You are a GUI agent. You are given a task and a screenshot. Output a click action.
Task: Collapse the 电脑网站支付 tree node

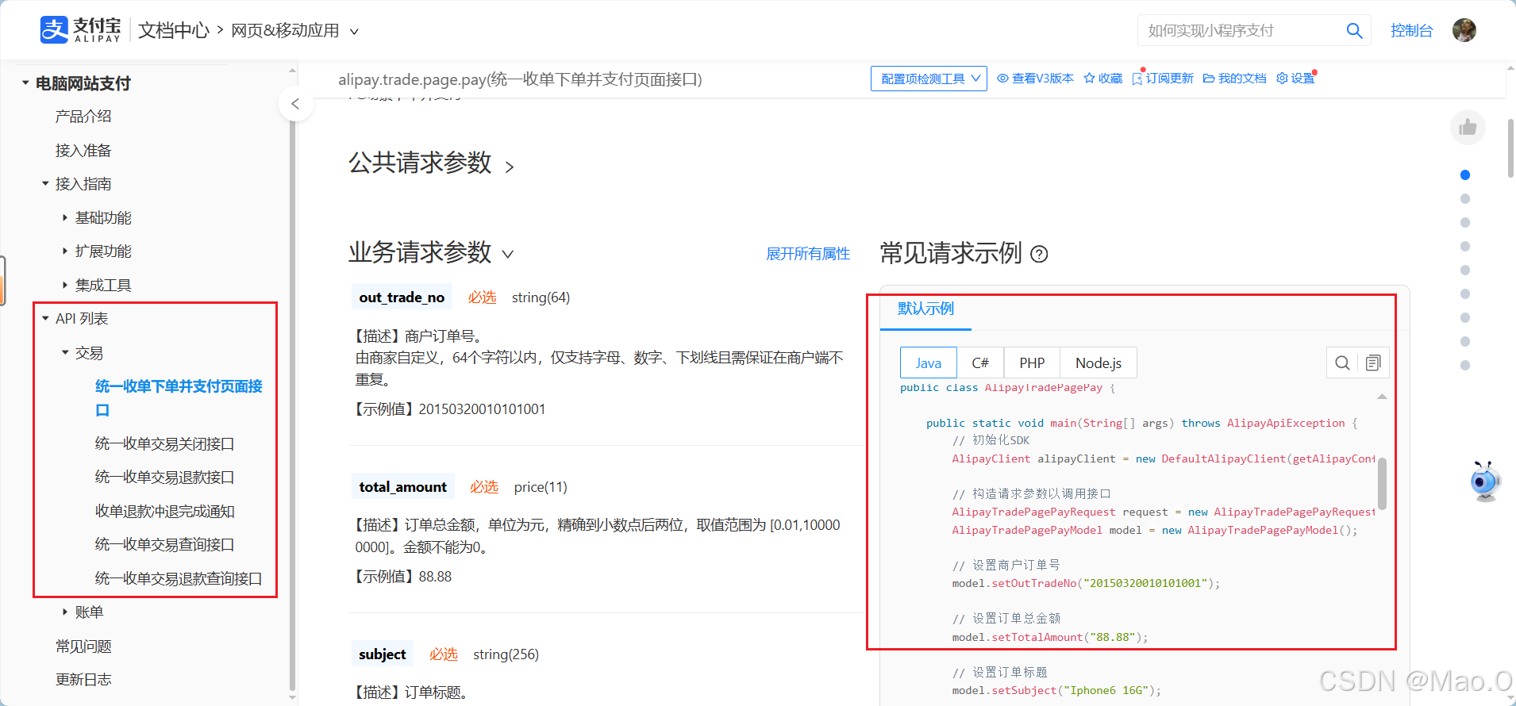25,83
